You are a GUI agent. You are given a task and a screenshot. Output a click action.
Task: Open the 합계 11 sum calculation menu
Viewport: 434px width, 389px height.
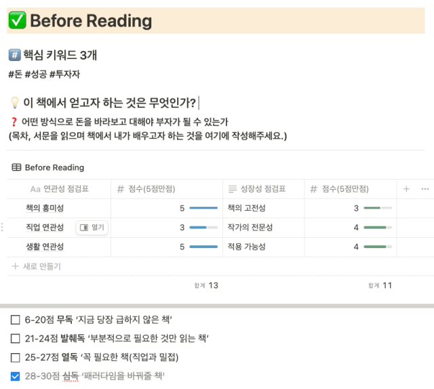[x=380, y=285]
